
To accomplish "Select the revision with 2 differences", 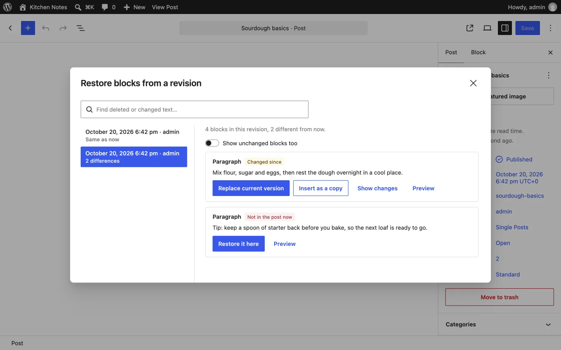I will [134, 157].
